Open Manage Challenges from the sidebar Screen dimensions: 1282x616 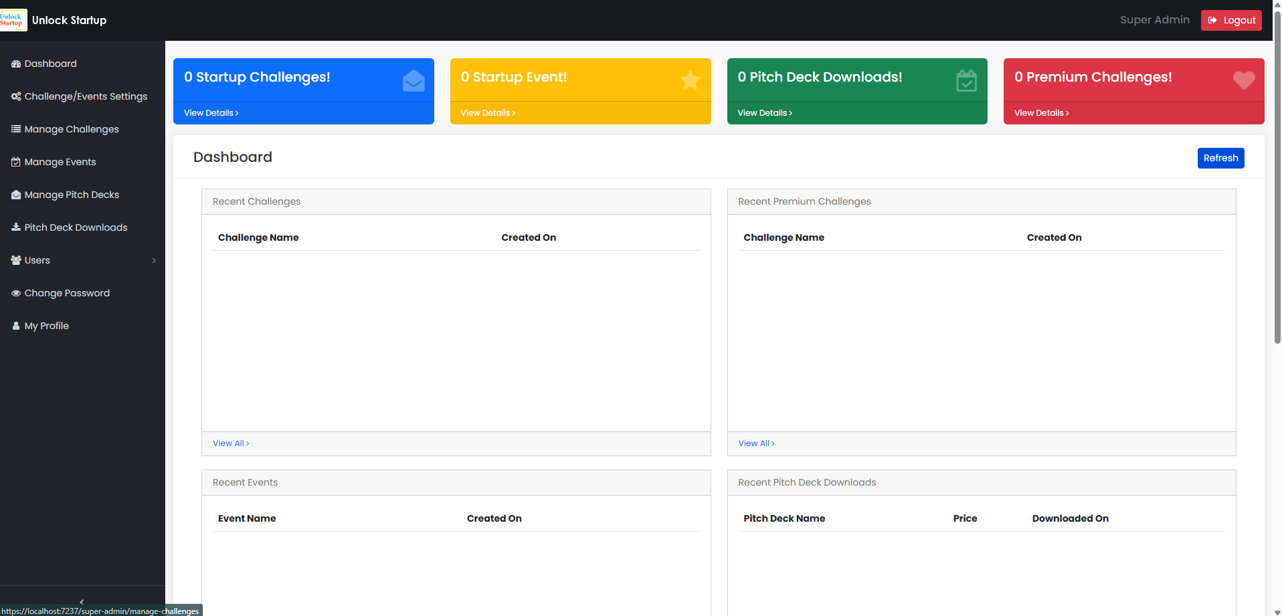pyautogui.click(x=72, y=130)
